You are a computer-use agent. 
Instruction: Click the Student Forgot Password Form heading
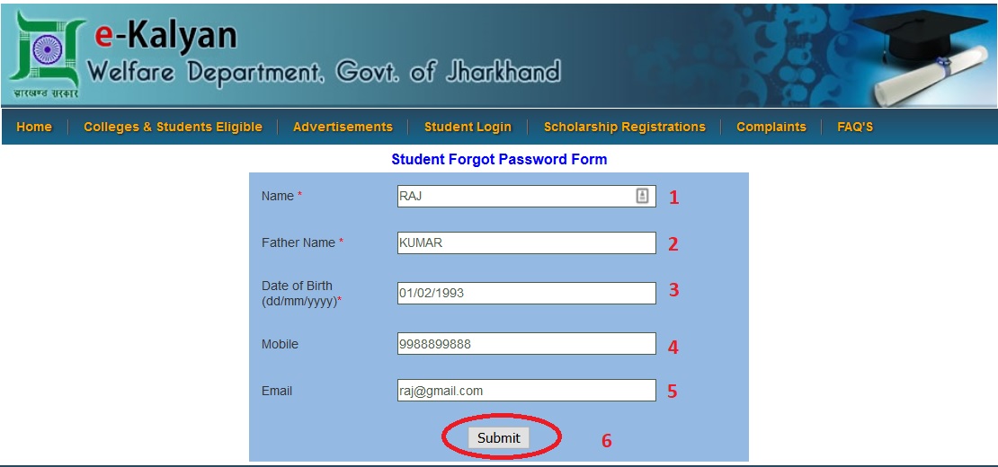tap(499, 160)
